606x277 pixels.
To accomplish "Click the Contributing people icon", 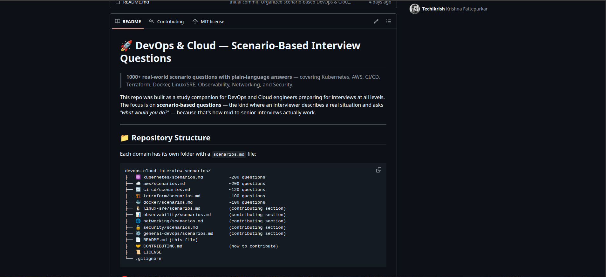I will pos(151,21).
